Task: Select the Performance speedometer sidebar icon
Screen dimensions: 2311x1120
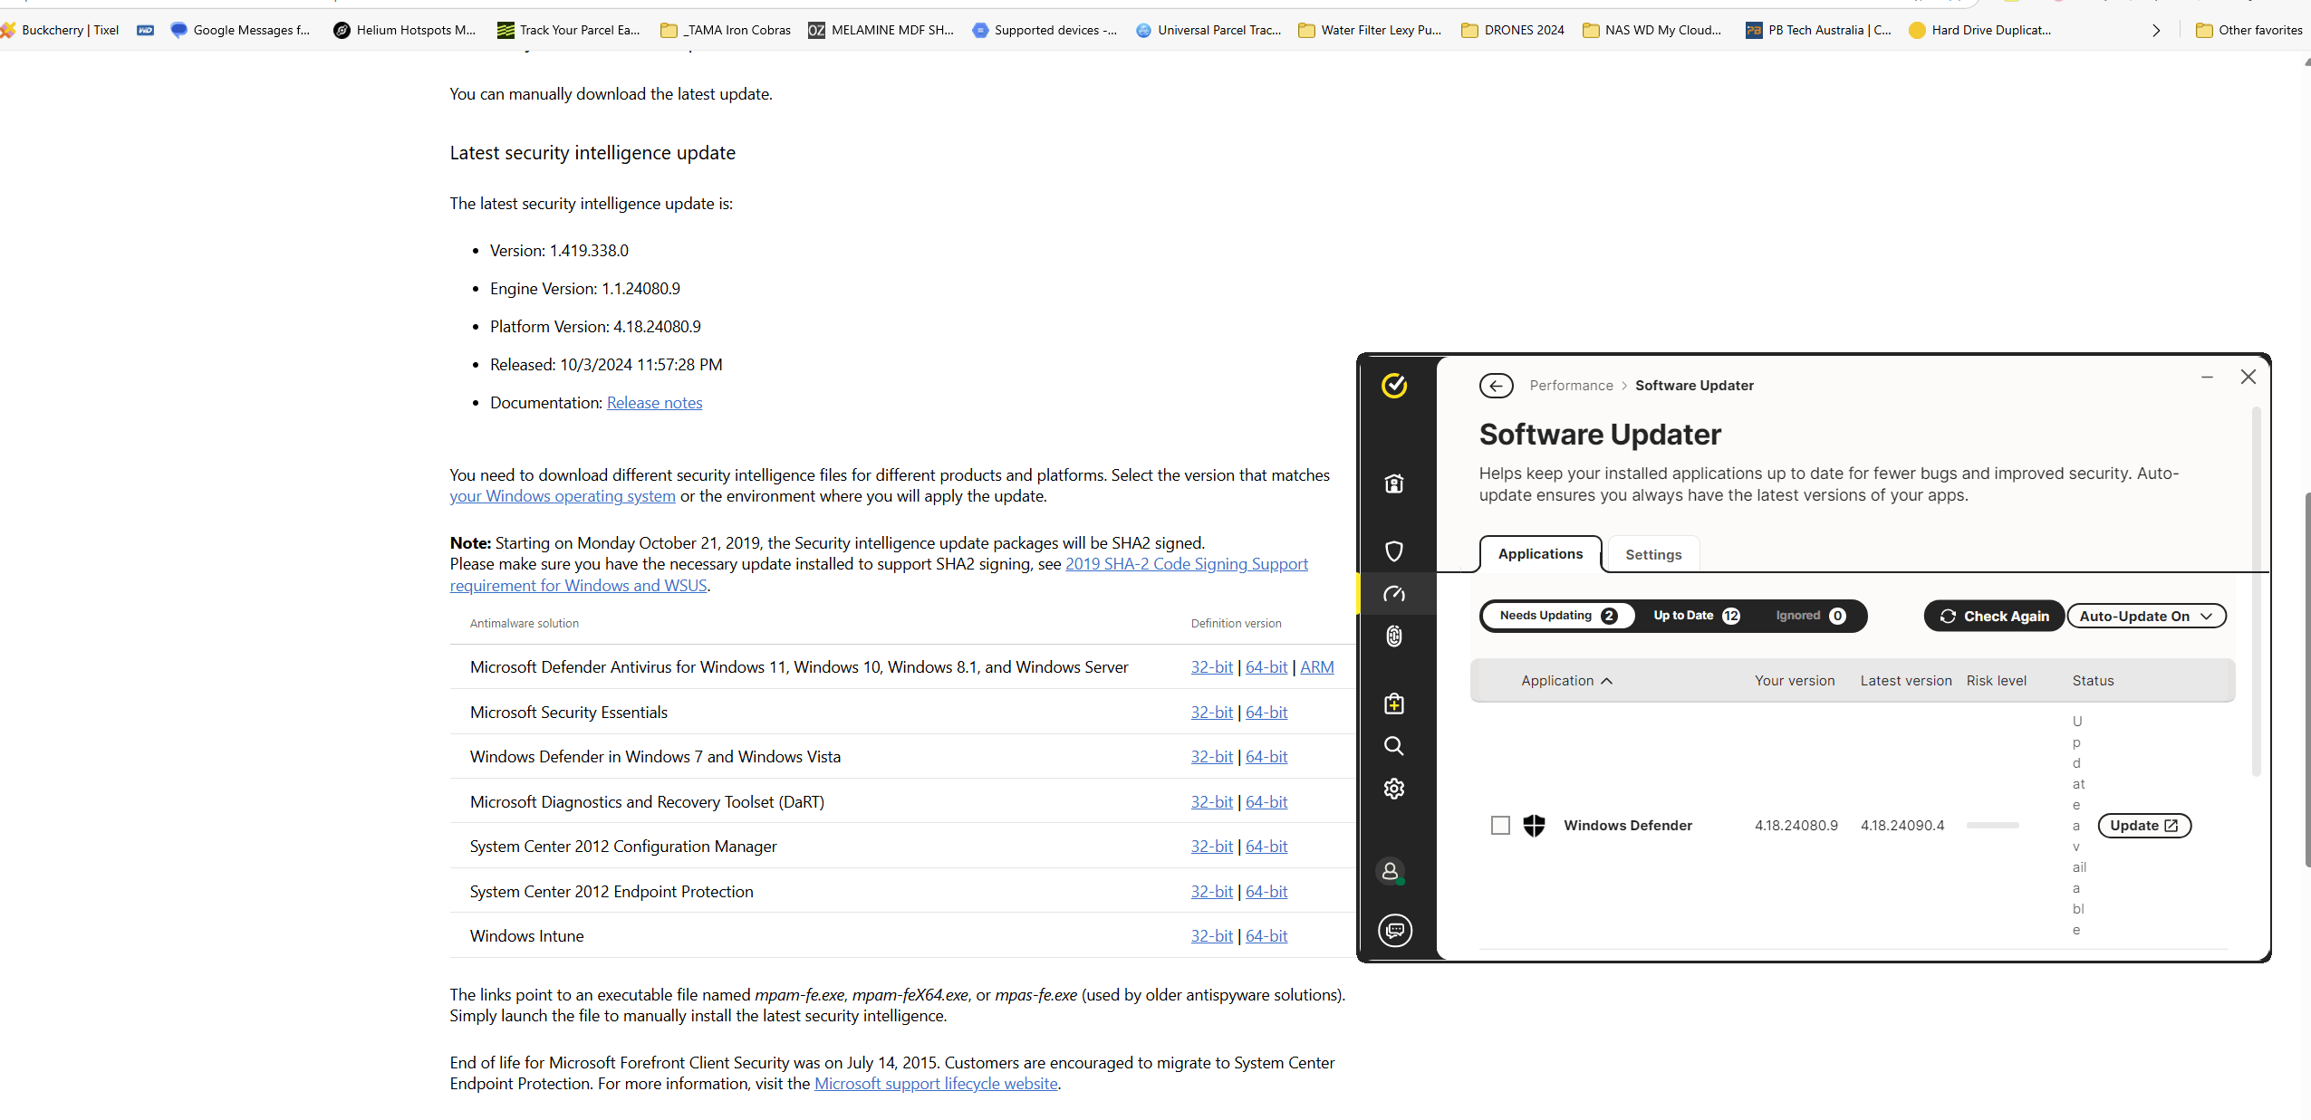Action: (x=1394, y=594)
